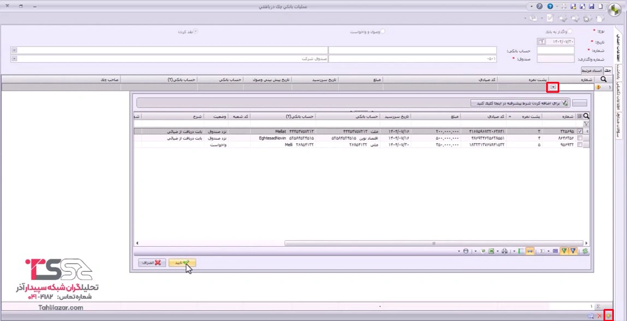Select the واگذار به بانک radio option
The height and width of the screenshot is (321, 627).
(x=570, y=31)
